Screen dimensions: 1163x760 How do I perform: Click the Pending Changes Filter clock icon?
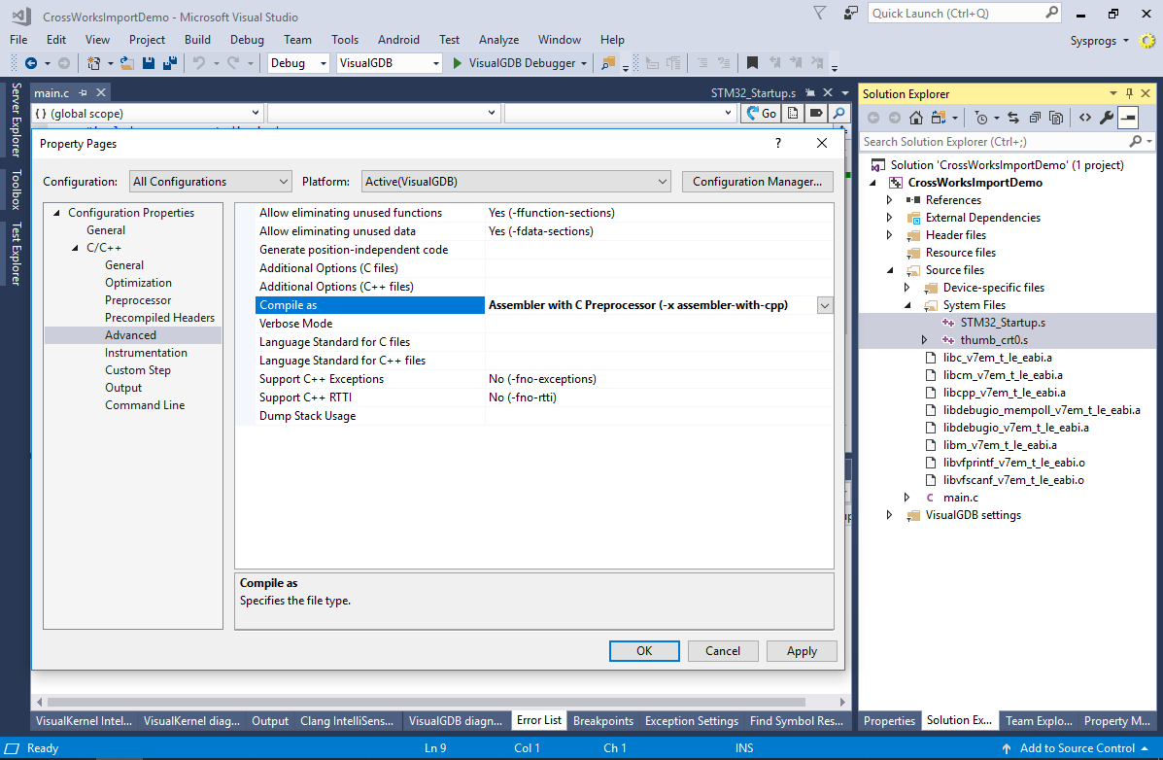point(981,118)
